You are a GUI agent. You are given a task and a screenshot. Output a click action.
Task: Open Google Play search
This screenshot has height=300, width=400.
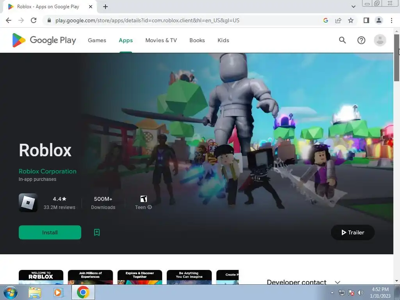[x=342, y=40]
